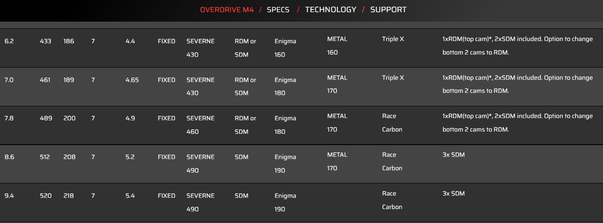Click Enigma 190 in 9.4 row
Screen dimensions: 603x223
tap(285, 202)
